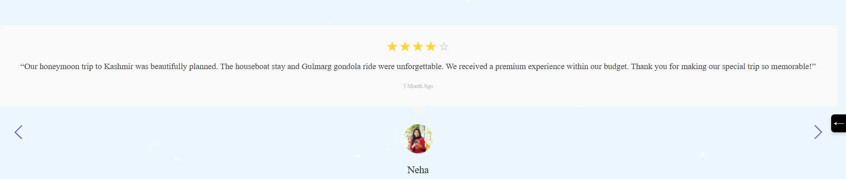Click the "Thank you" sentence in the review
The image size is (846, 179).
coord(723,66)
